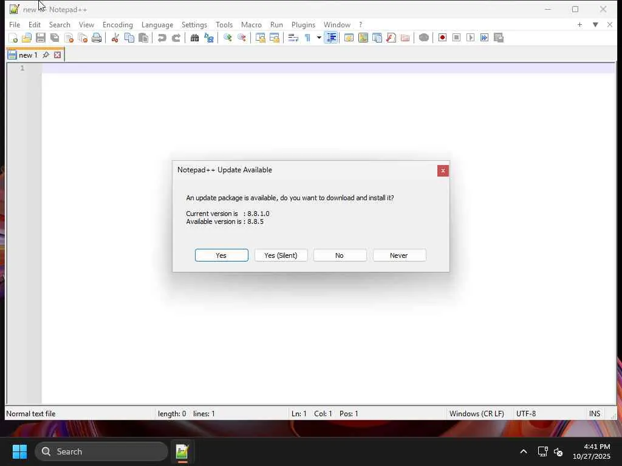Click the Yes (Silent) button

pyautogui.click(x=281, y=255)
